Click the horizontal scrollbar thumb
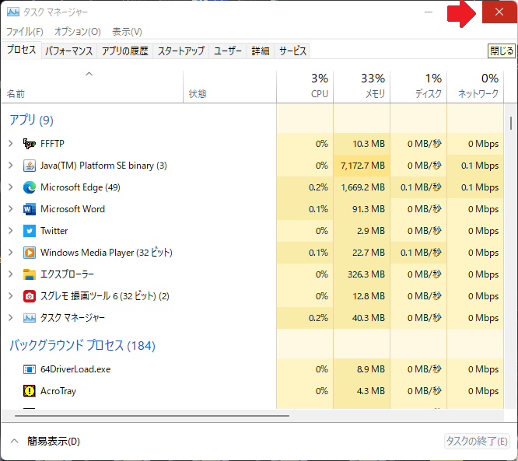Viewport: 518px width, 461px height. pos(152,416)
